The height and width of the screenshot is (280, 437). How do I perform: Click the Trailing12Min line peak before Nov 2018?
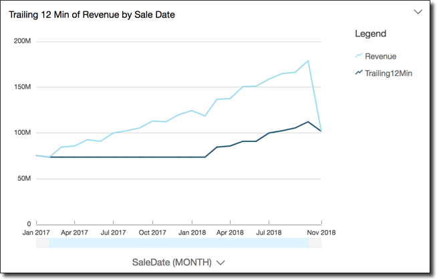coord(307,122)
